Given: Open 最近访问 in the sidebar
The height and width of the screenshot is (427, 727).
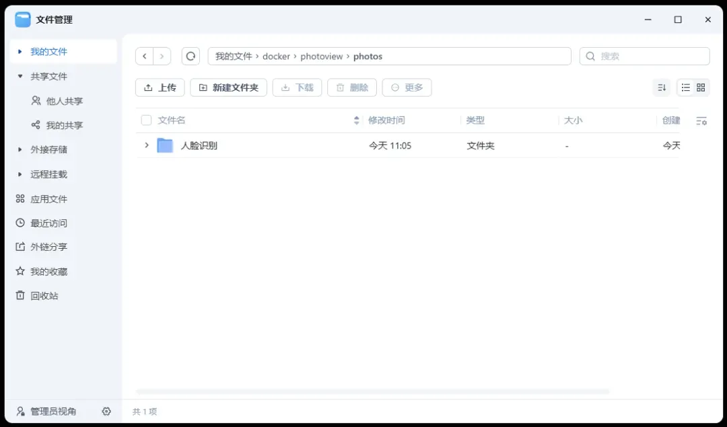Looking at the screenshot, I should (x=48, y=223).
